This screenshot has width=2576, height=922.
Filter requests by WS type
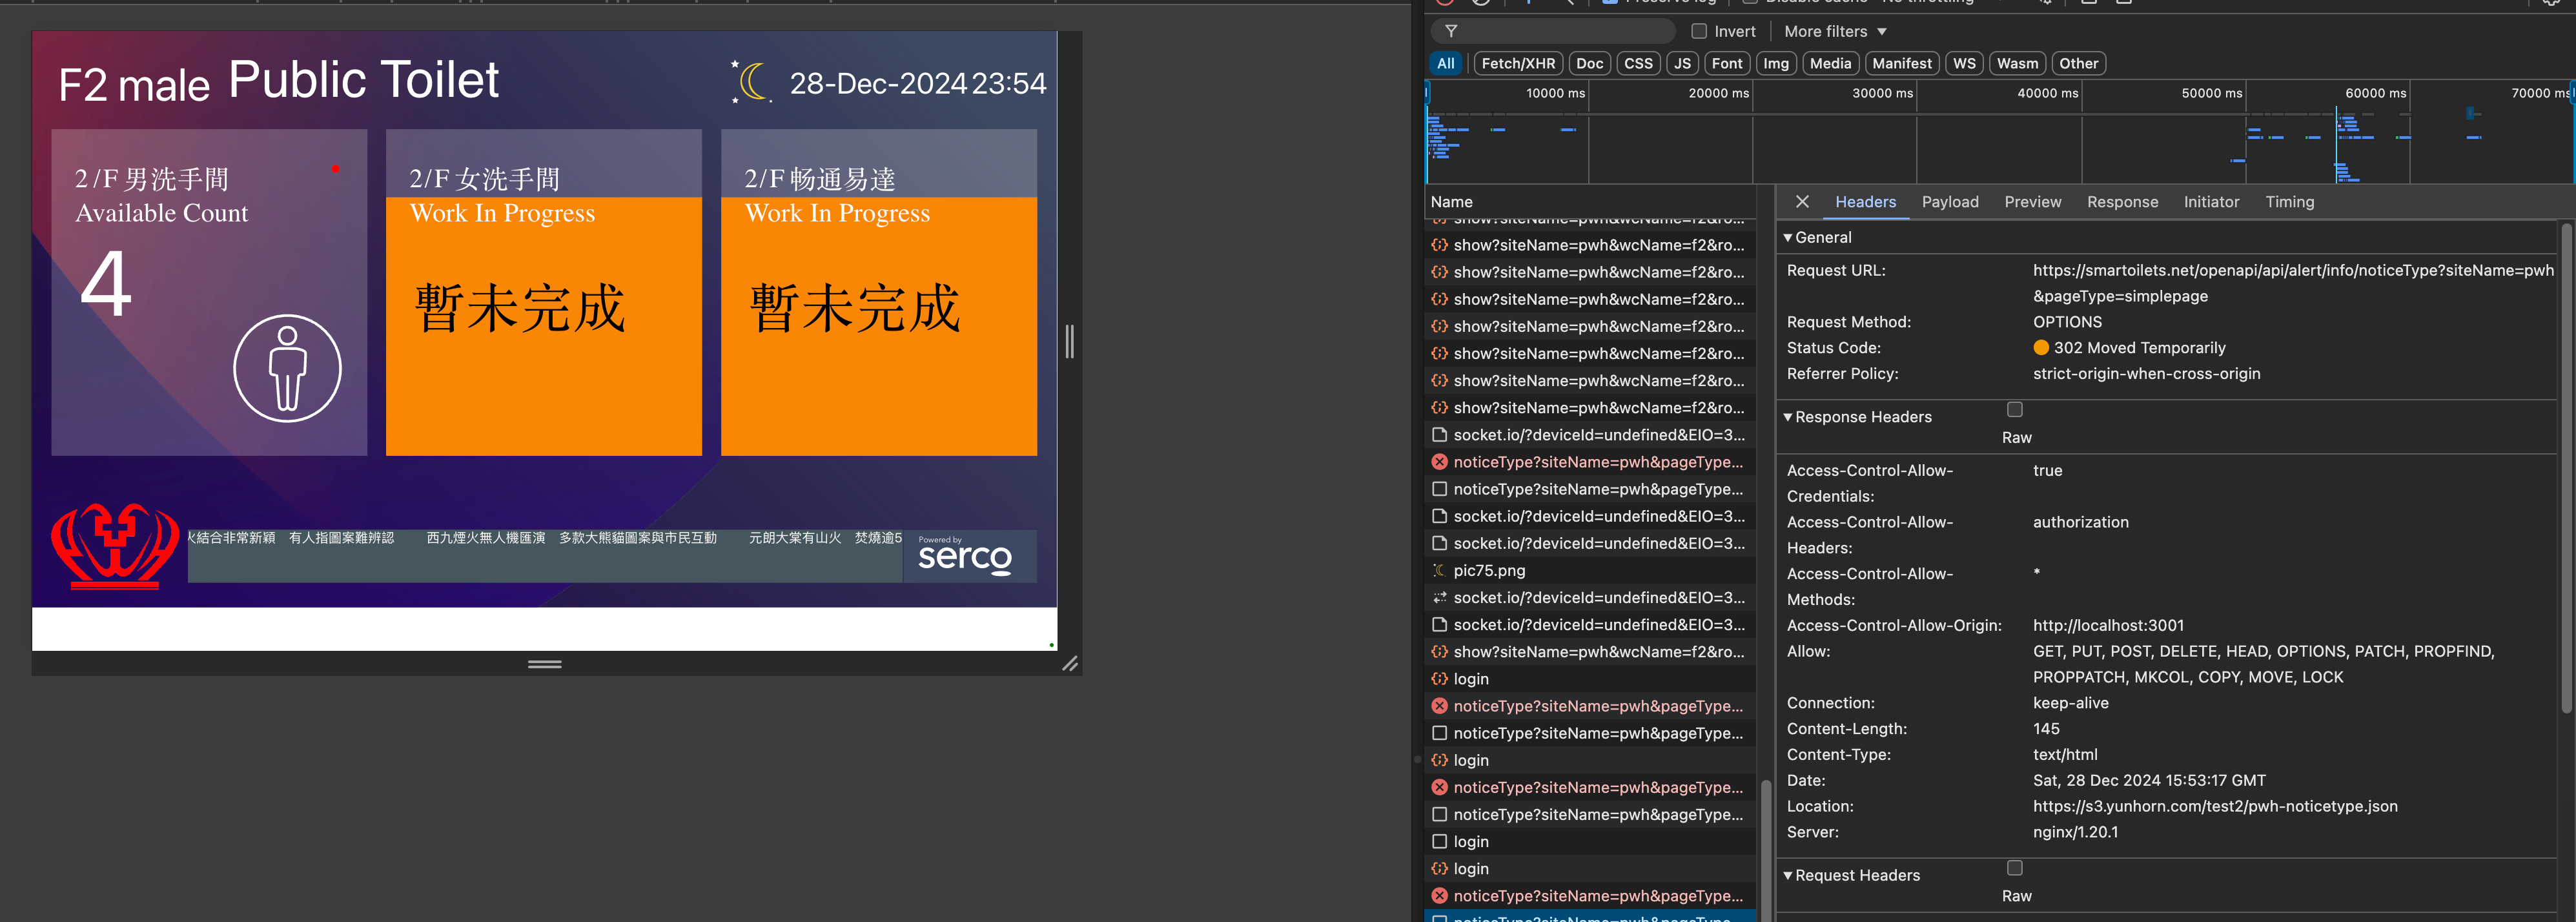(1964, 64)
